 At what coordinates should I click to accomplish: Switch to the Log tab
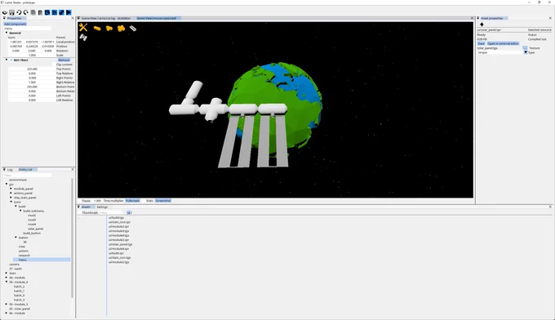click(10, 170)
